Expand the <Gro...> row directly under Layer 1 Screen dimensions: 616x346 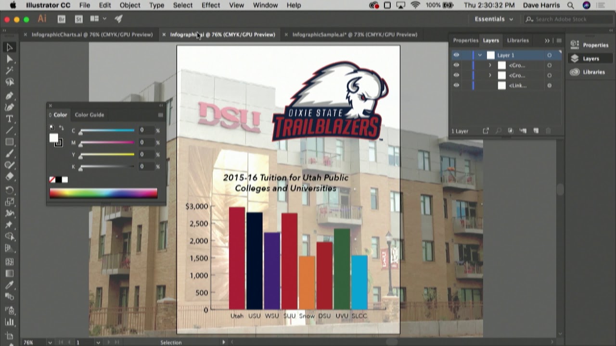click(490, 65)
